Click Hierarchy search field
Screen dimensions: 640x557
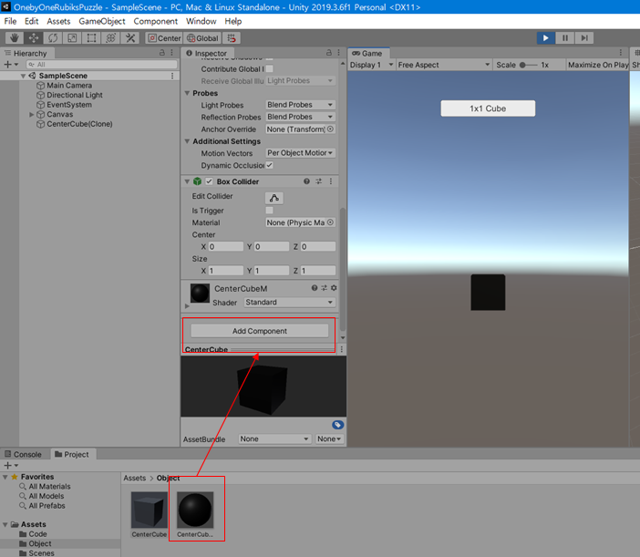(102, 64)
